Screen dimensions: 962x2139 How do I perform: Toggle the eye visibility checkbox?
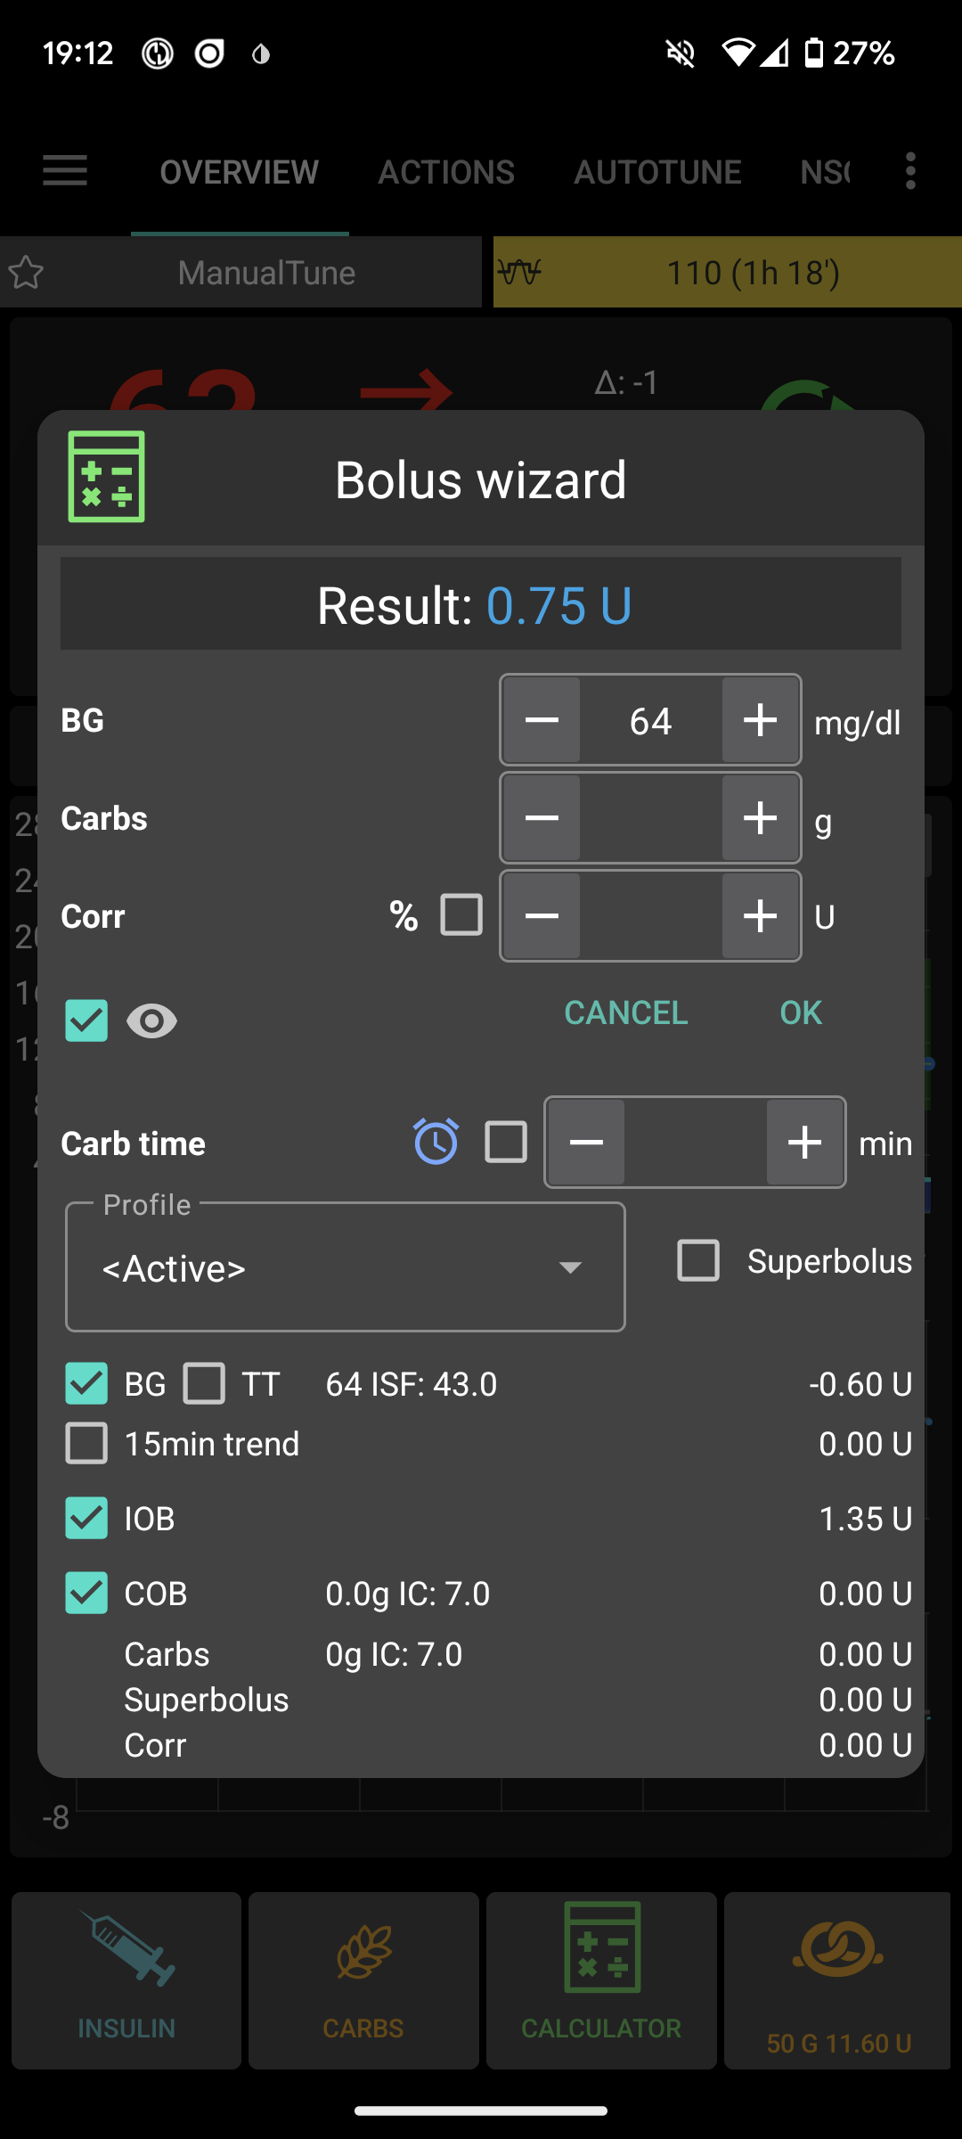point(86,1021)
